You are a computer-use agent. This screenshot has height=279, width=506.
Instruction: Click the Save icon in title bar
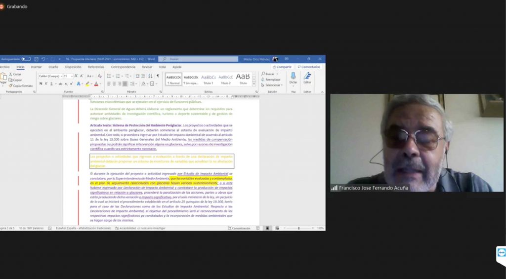pyautogui.click(x=37, y=59)
